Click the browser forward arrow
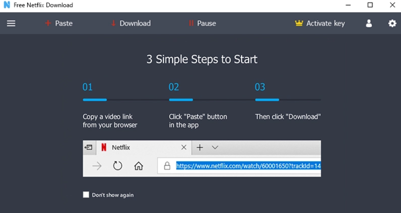Image resolution: width=401 pixels, height=213 pixels. (97, 166)
